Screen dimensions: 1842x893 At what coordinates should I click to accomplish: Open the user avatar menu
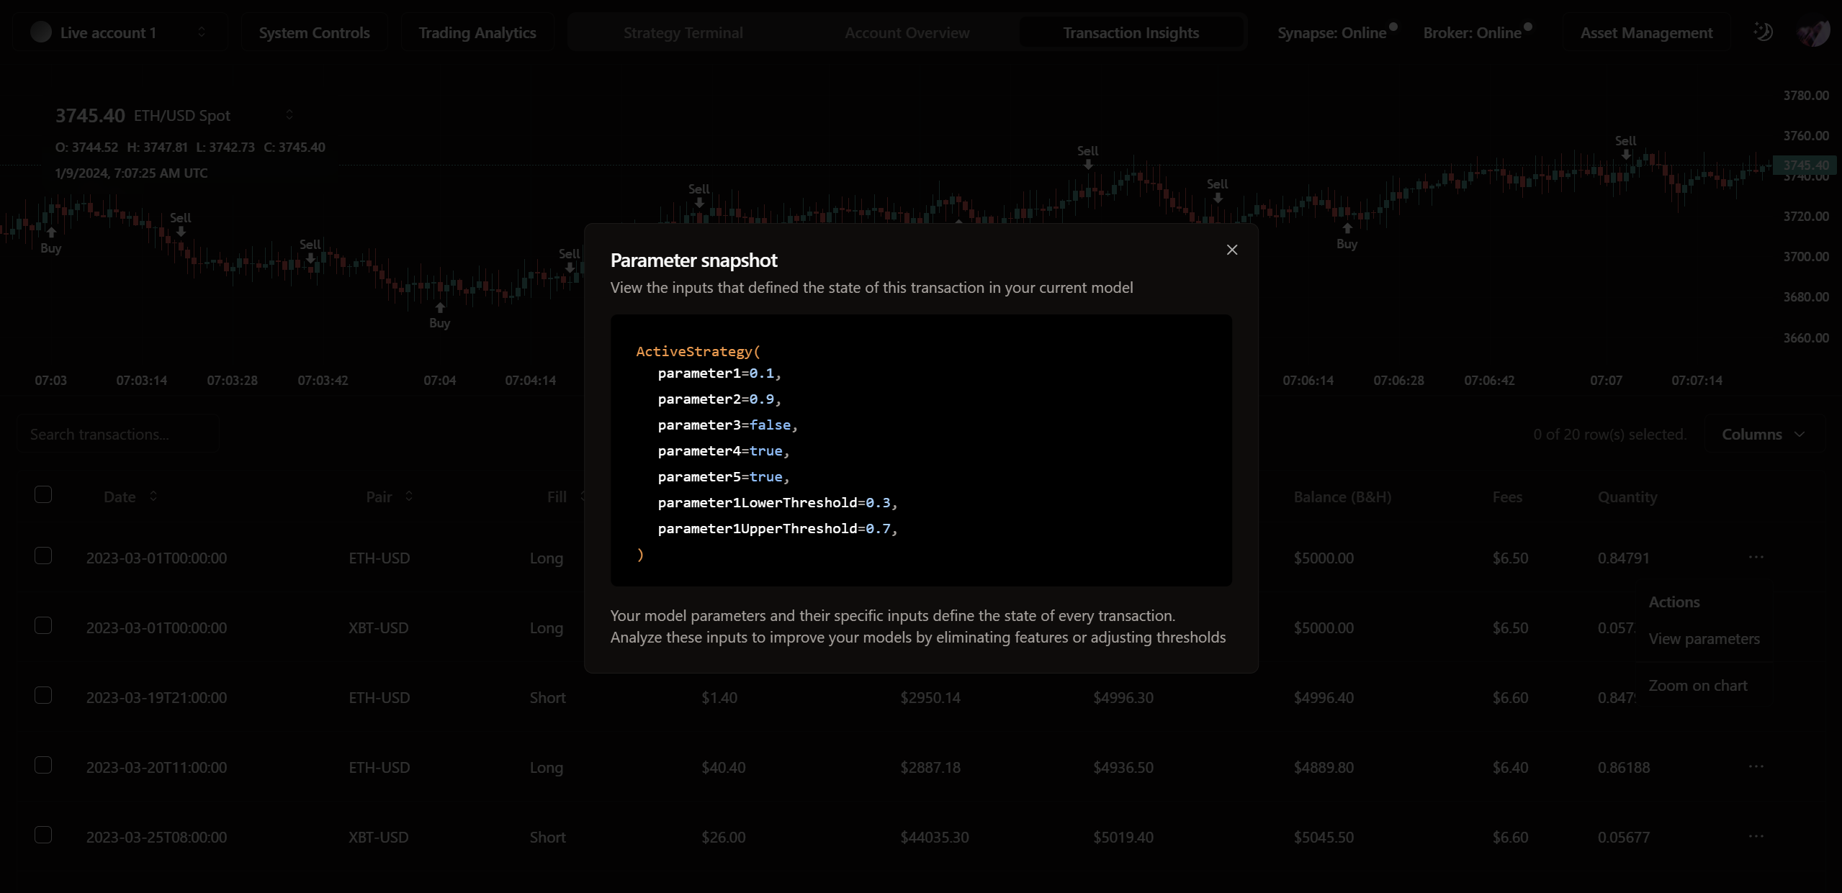point(1812,32)
